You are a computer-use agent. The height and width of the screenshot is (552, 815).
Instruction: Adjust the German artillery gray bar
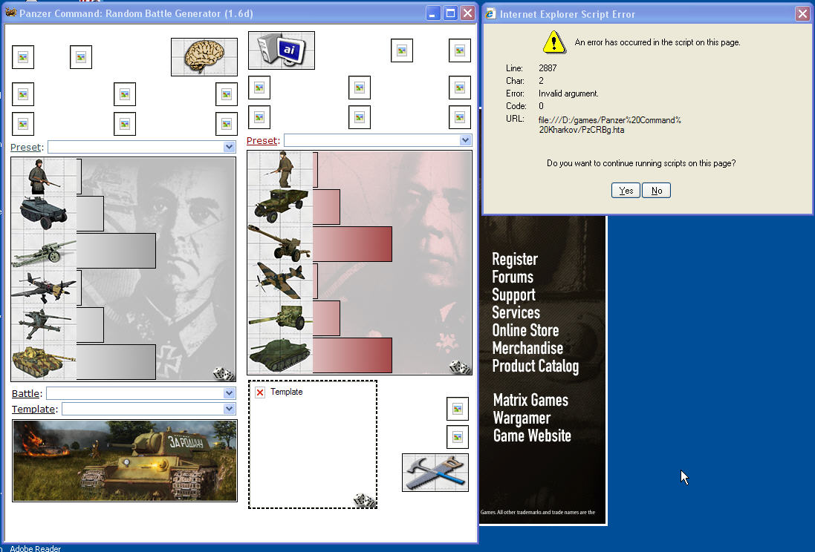click(116, 251)
